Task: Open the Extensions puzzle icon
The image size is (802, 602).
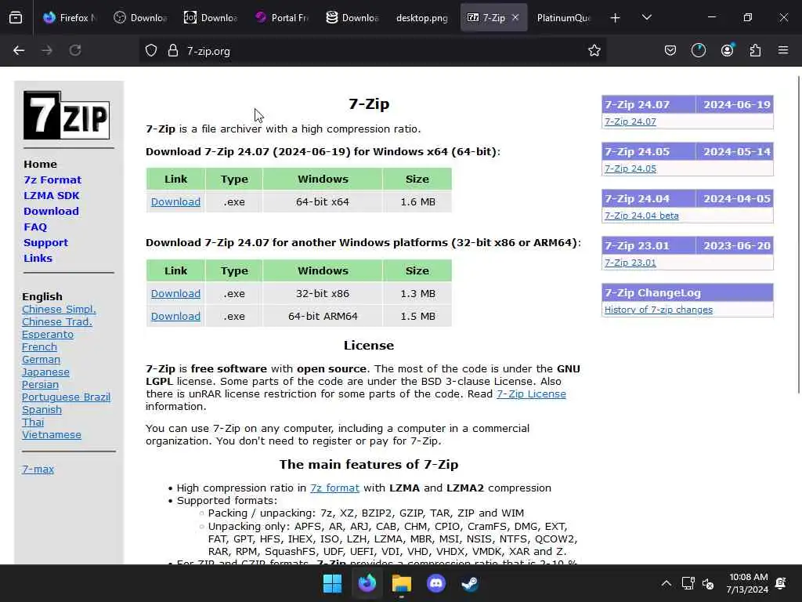Action: [755, 50]
